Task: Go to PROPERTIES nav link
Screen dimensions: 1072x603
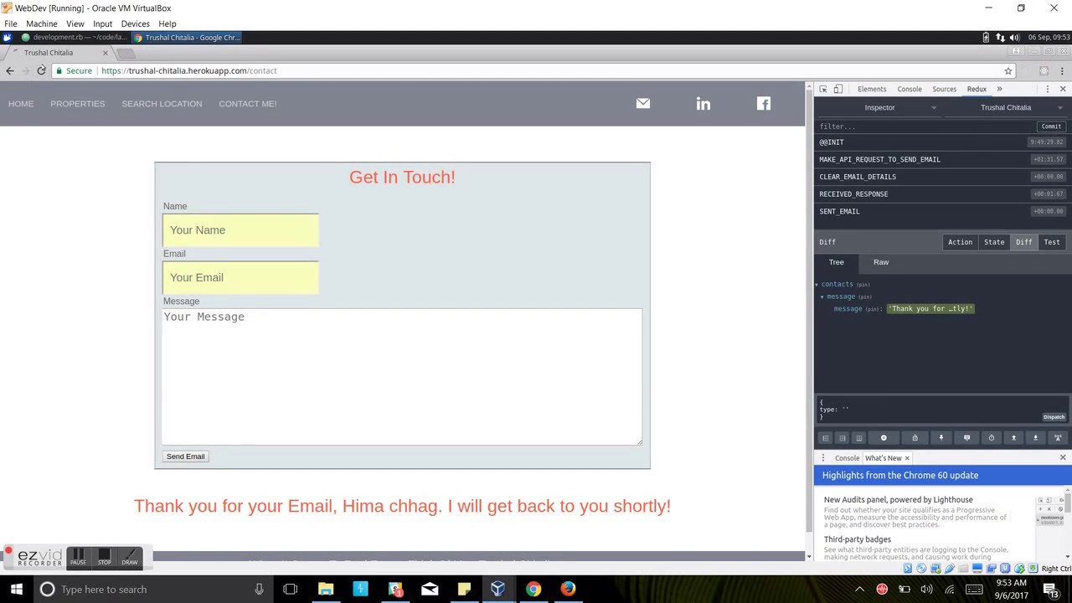Action: point(77,104)
